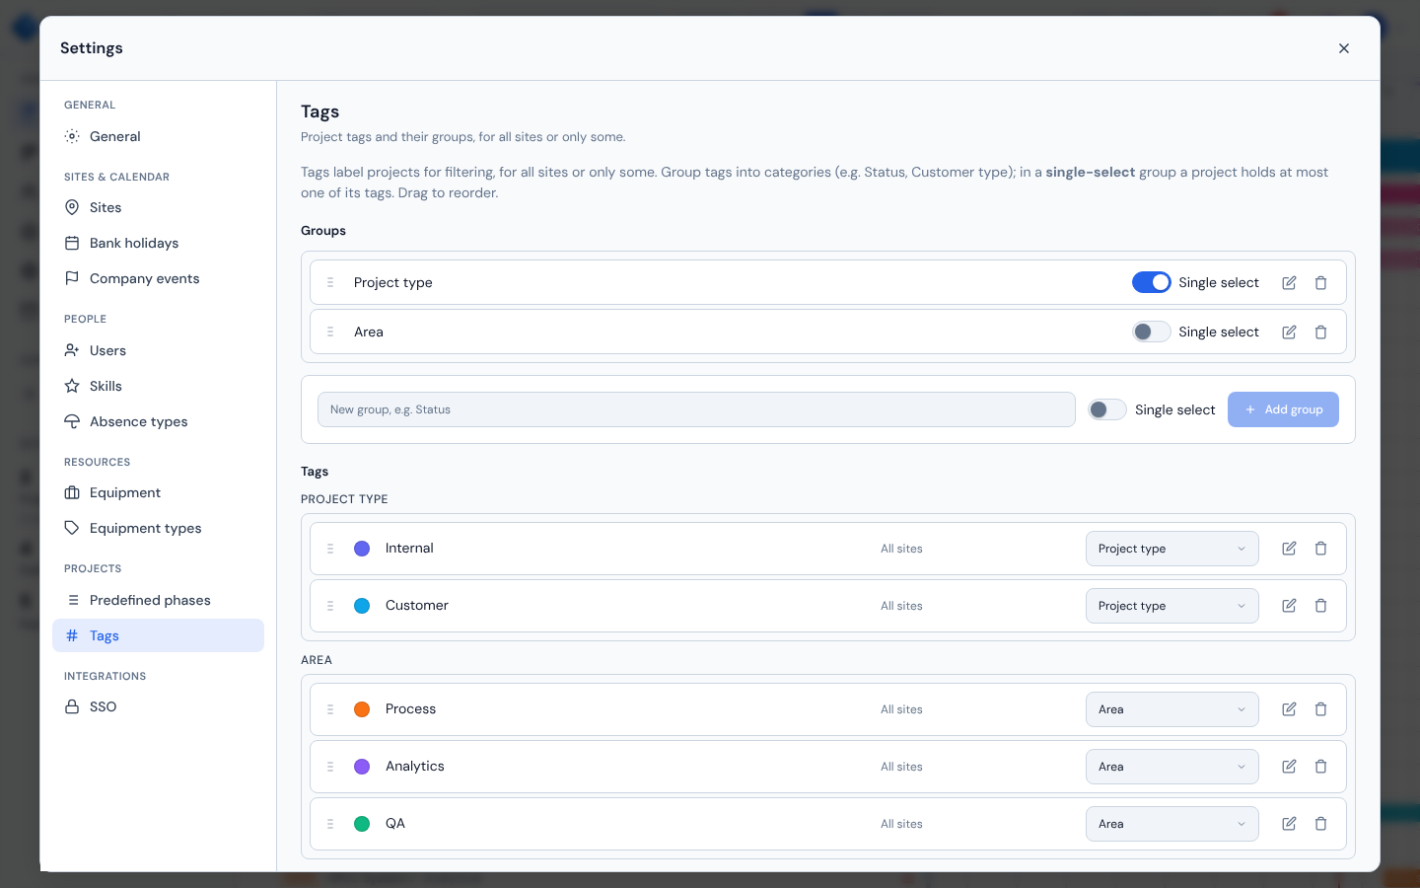Screen dimensions: 1420x888
Task: Disable Single select for Project type group
Action: pyautogui.click(x=1151, y=282)
